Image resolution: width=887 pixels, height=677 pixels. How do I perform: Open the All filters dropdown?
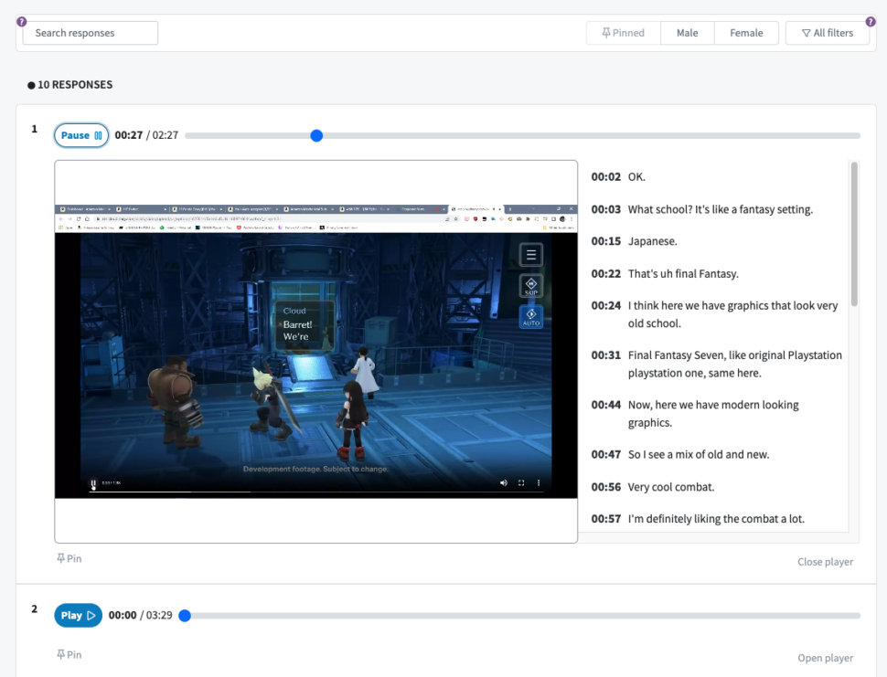tap(827, 33)
